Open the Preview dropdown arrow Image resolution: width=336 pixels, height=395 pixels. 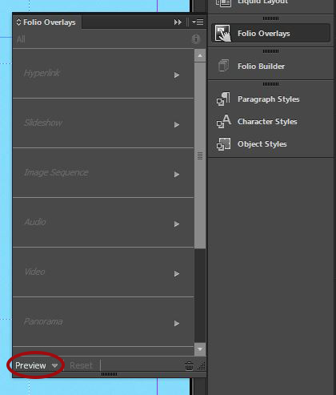click(54, 365)
